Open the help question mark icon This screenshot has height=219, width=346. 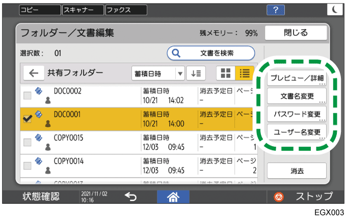(x=275, y=10)
